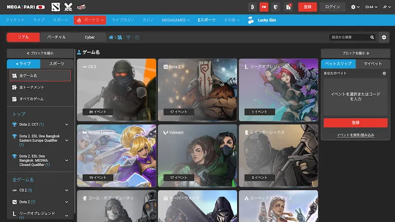
Task: Open the shield icon in header
Action: pyautogui.click(x=276, y=7)
